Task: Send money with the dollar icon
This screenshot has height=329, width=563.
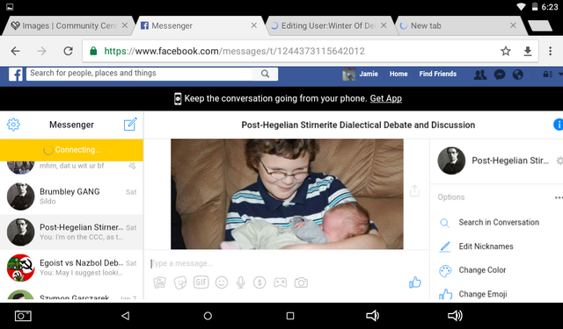Action: [x=260, y=283]
